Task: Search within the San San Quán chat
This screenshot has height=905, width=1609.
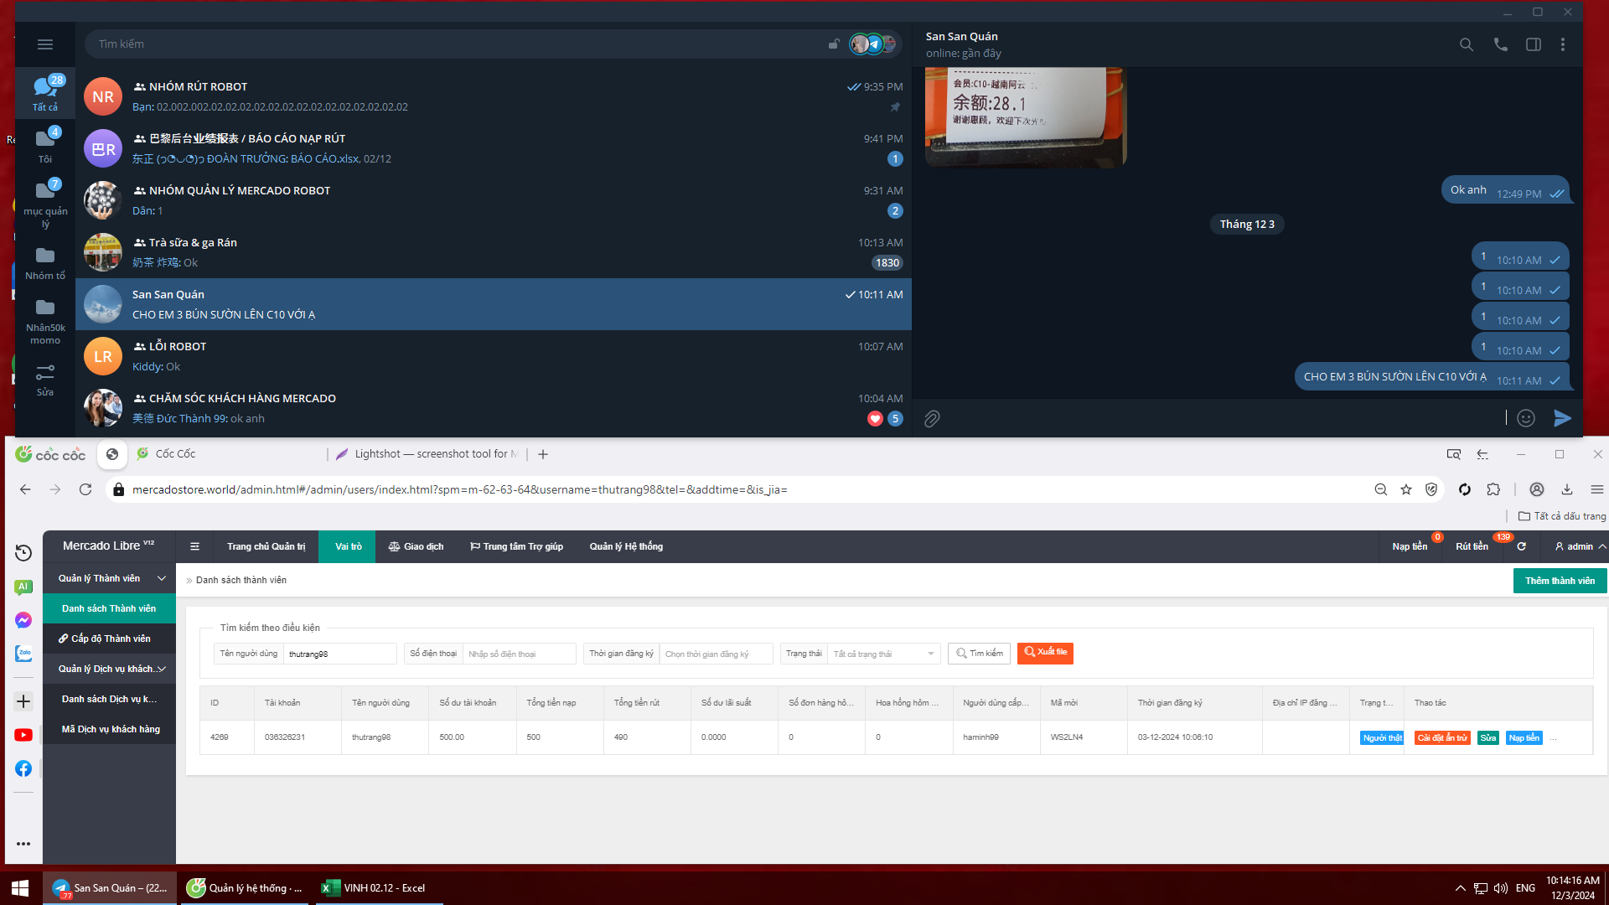Action: 1466,44
